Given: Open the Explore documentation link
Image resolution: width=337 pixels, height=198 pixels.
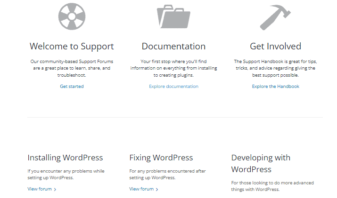Looking at the screenshot, I should click(173, 87).
